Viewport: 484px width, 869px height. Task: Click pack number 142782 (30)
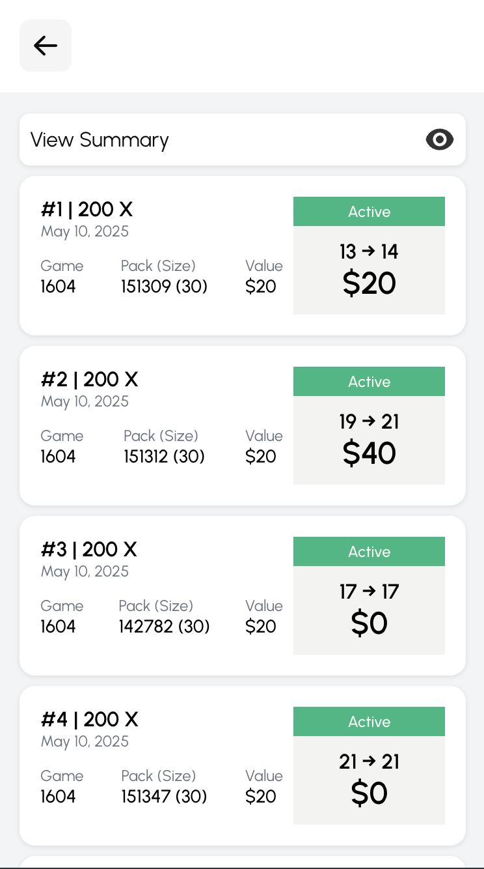point(164,627)
